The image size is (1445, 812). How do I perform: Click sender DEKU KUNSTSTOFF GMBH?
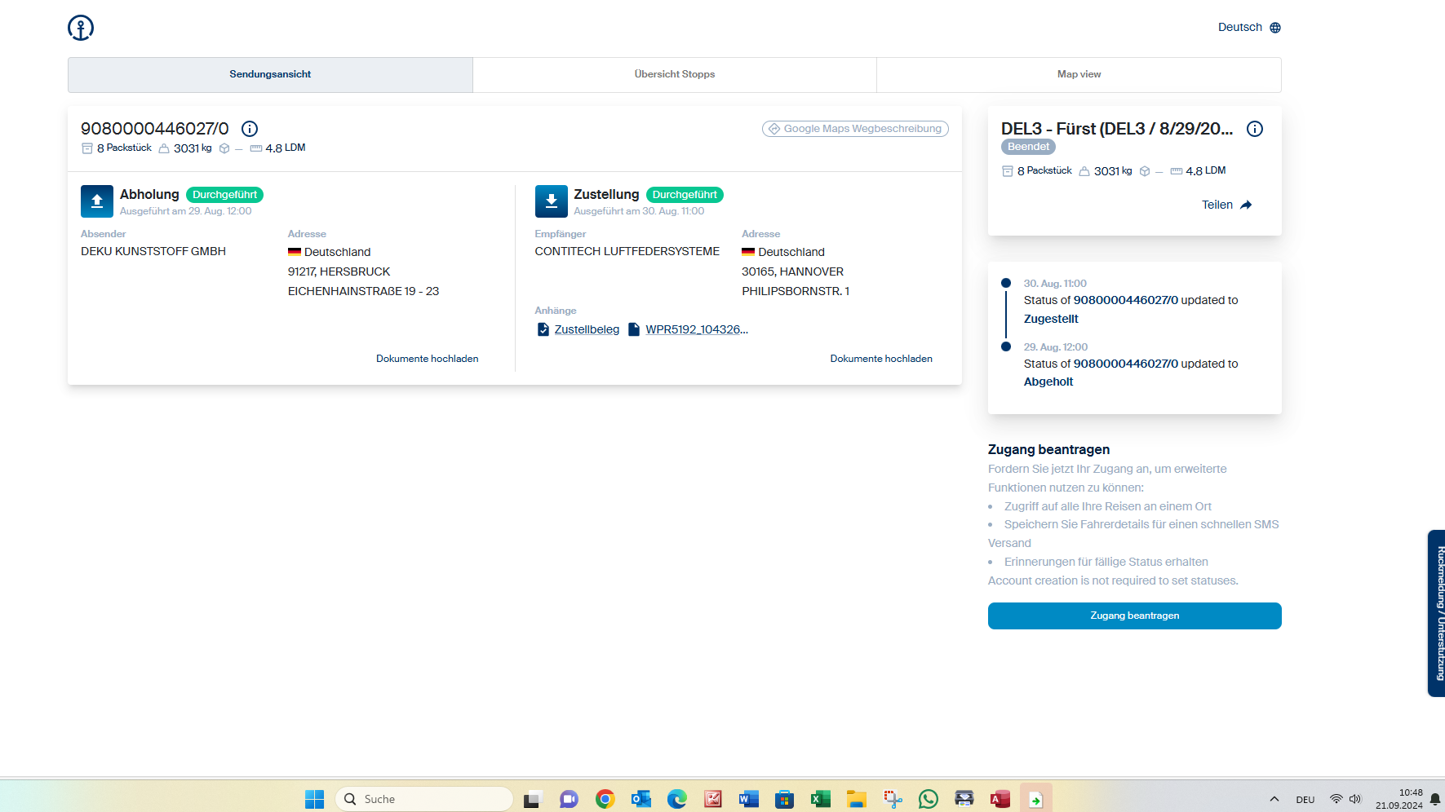(153, 251)
